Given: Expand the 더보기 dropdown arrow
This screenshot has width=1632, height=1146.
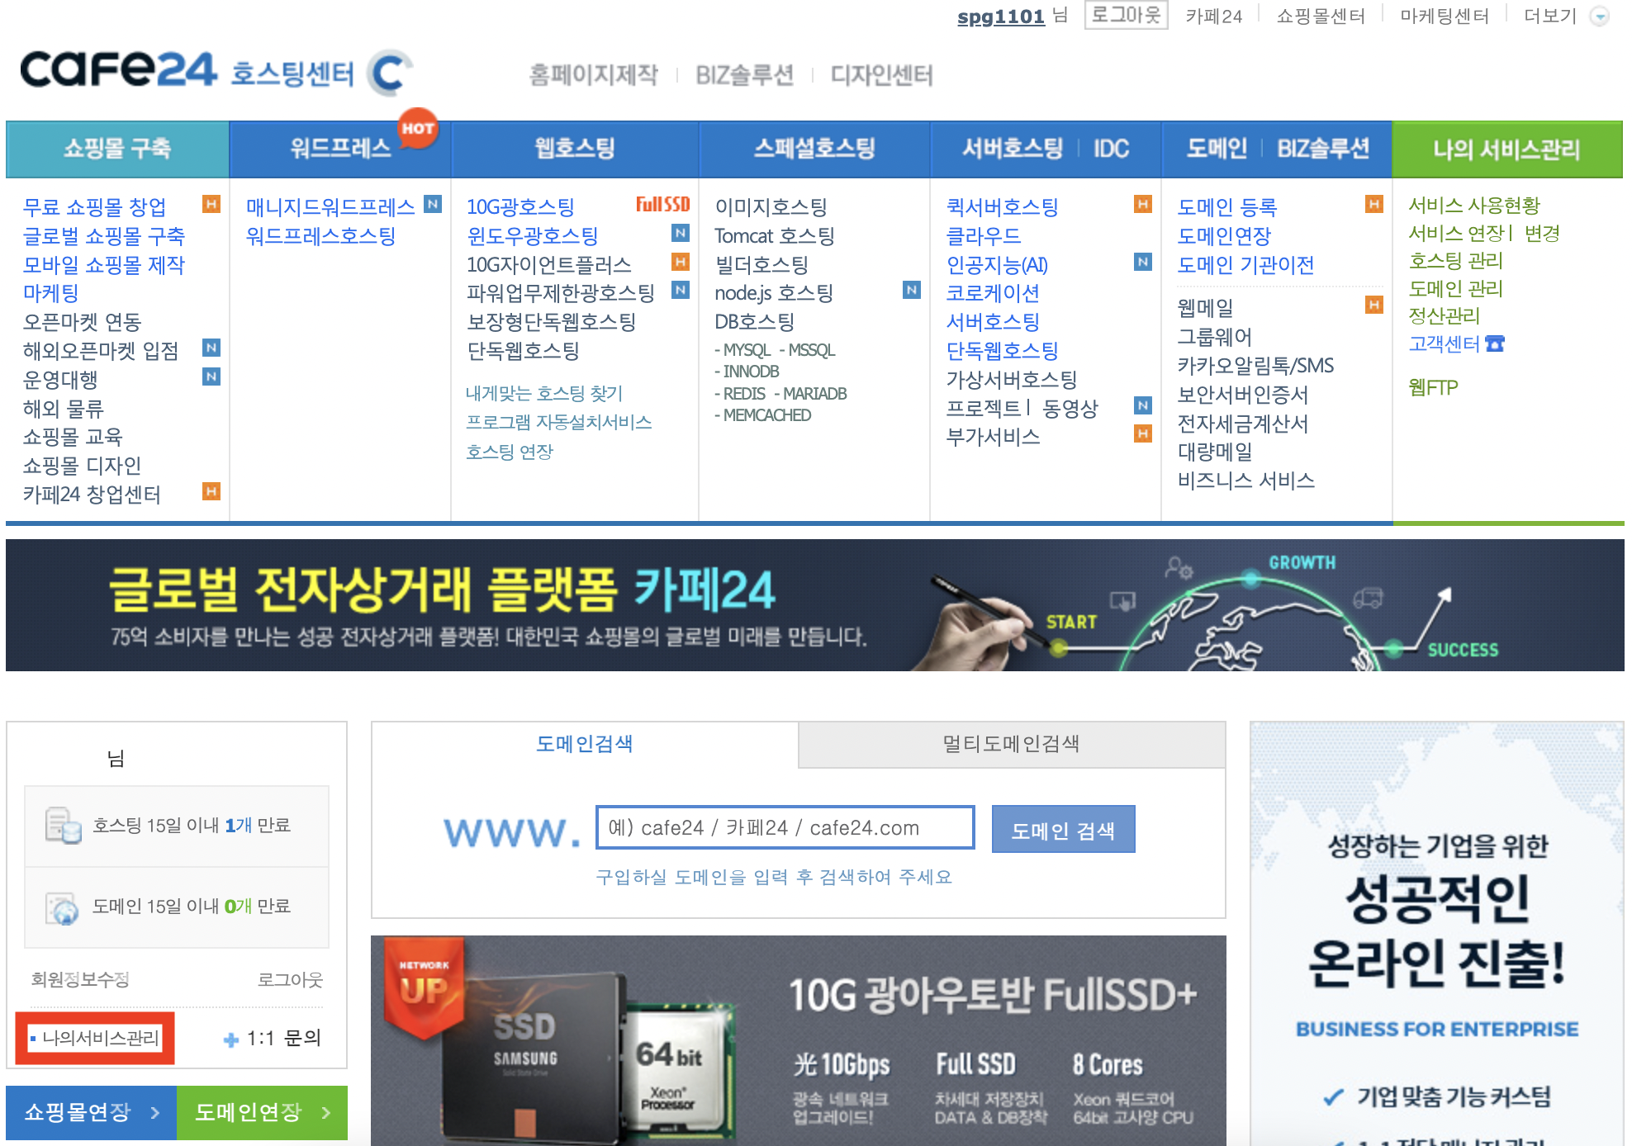Looking at the screenshot, I should tap(1599, 17).
